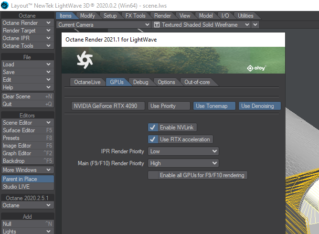This screenshot has width=319, height=234.
Task: Expand the Save menu
Action: 28,72
